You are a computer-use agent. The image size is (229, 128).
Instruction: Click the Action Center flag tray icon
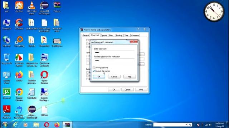tap(198, 125)
